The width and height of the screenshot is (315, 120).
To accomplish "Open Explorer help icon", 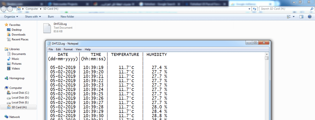I will (x=310, y=17).
